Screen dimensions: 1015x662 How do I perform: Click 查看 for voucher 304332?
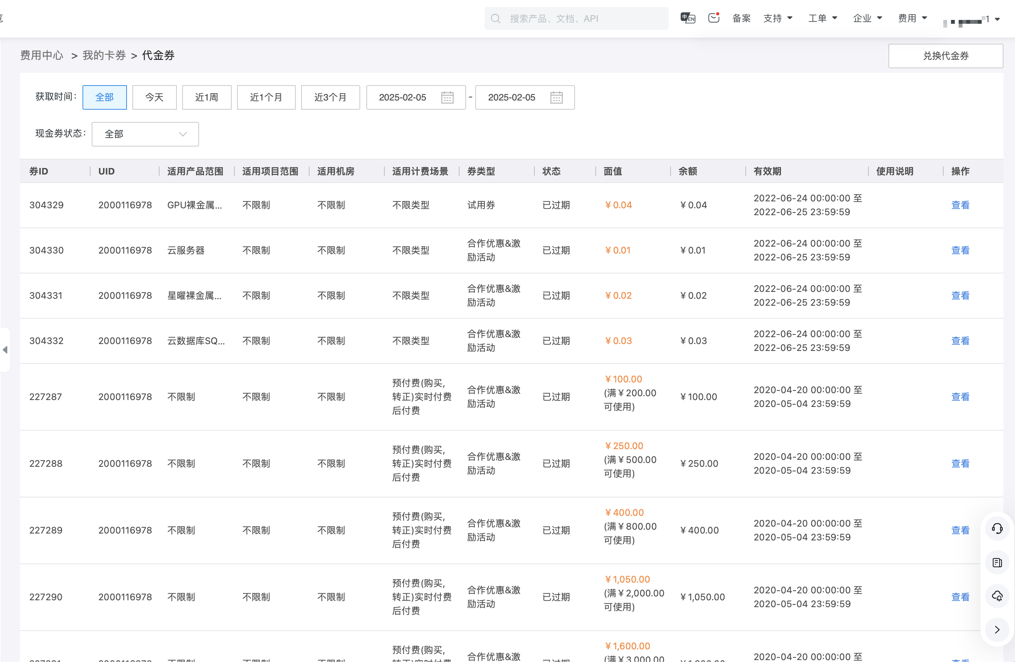point(960,341)
